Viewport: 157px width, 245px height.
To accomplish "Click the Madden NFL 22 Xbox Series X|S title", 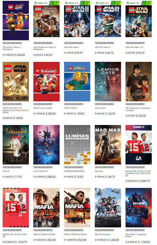I will [x=15, y=235].
